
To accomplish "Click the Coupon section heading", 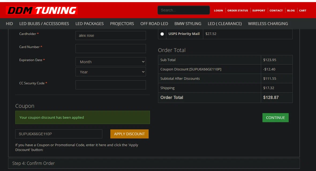I will [25, 106].
